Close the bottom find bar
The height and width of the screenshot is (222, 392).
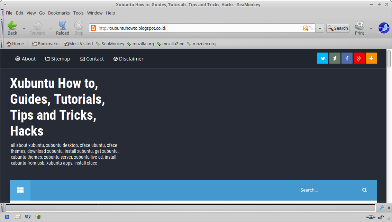[389, 208]
